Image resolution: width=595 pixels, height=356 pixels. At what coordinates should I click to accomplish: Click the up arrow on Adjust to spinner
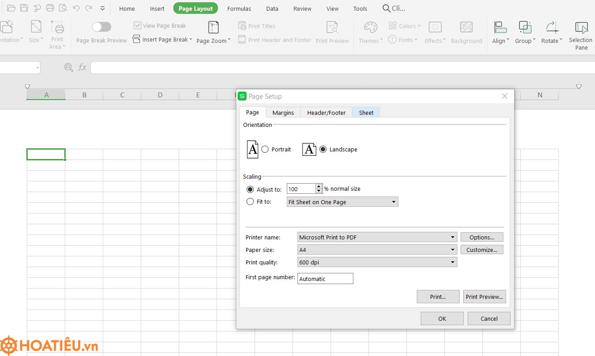point(318,186)
